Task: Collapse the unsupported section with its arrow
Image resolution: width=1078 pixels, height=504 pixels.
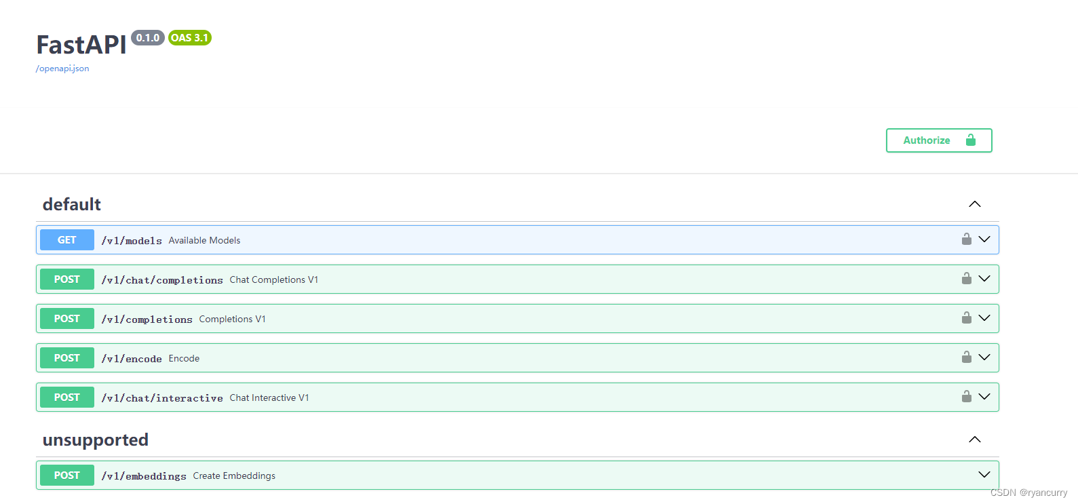Action: pyautogui.click(x=975, y=440)
